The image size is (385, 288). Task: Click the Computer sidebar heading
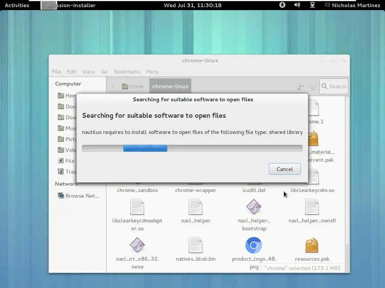click(68, 84)
